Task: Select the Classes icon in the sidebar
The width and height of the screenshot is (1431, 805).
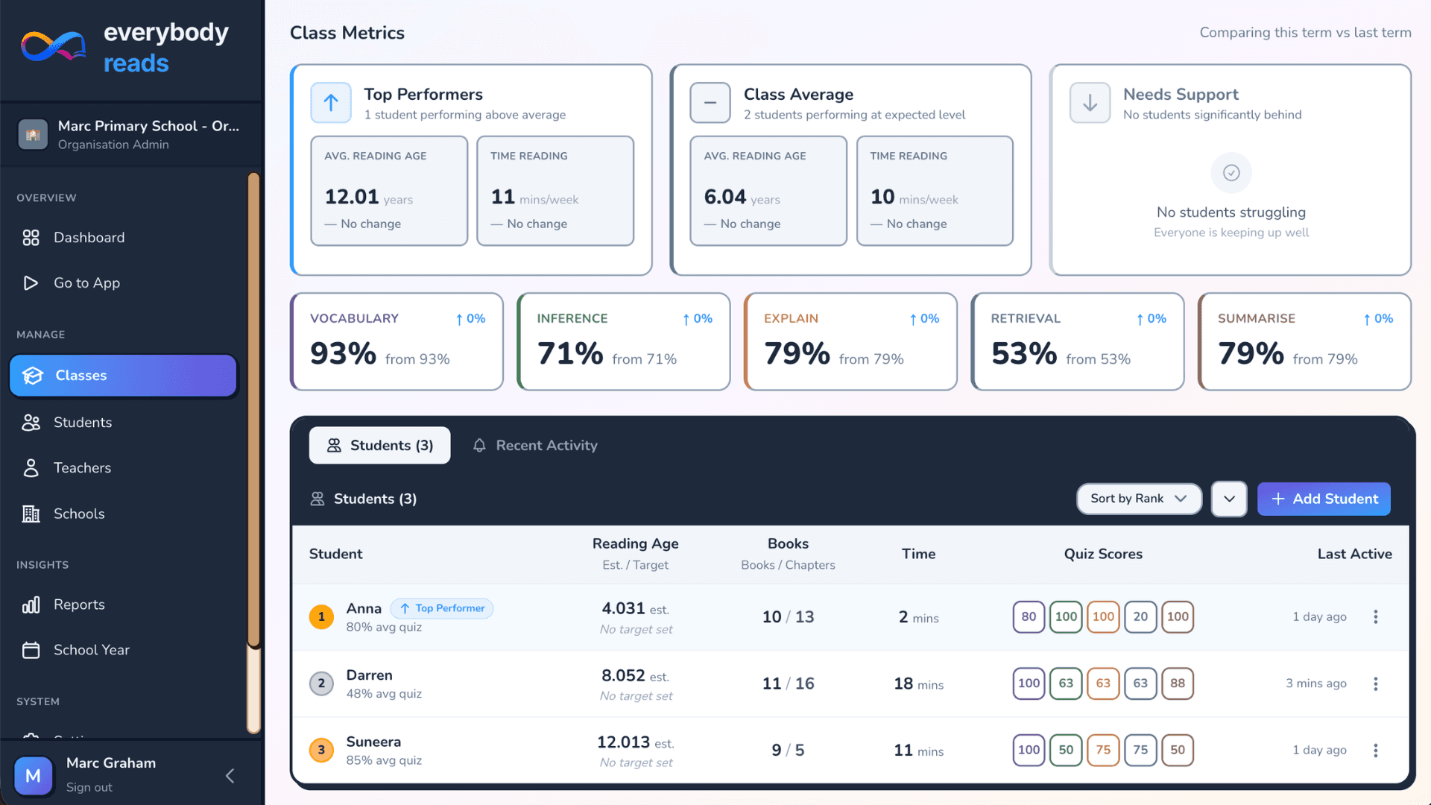Action: [x=33, y=376]
